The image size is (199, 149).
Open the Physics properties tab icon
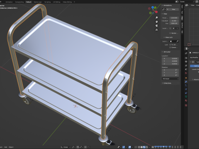click(x=186, y=89)
